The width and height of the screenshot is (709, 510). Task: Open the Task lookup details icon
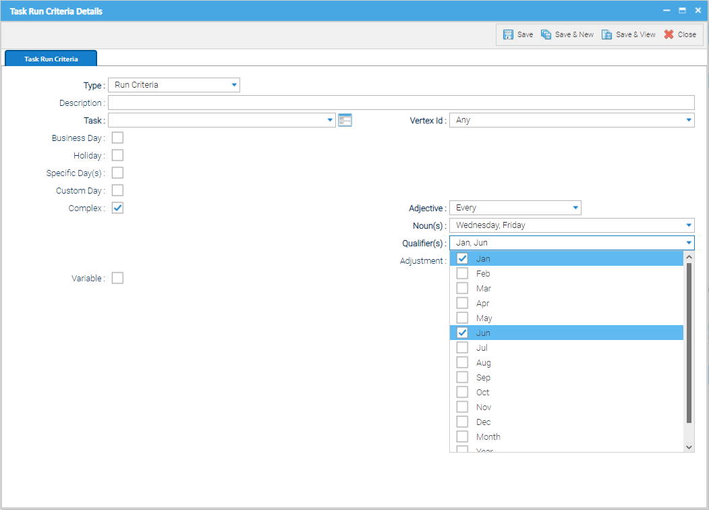[x=345, y=120]
